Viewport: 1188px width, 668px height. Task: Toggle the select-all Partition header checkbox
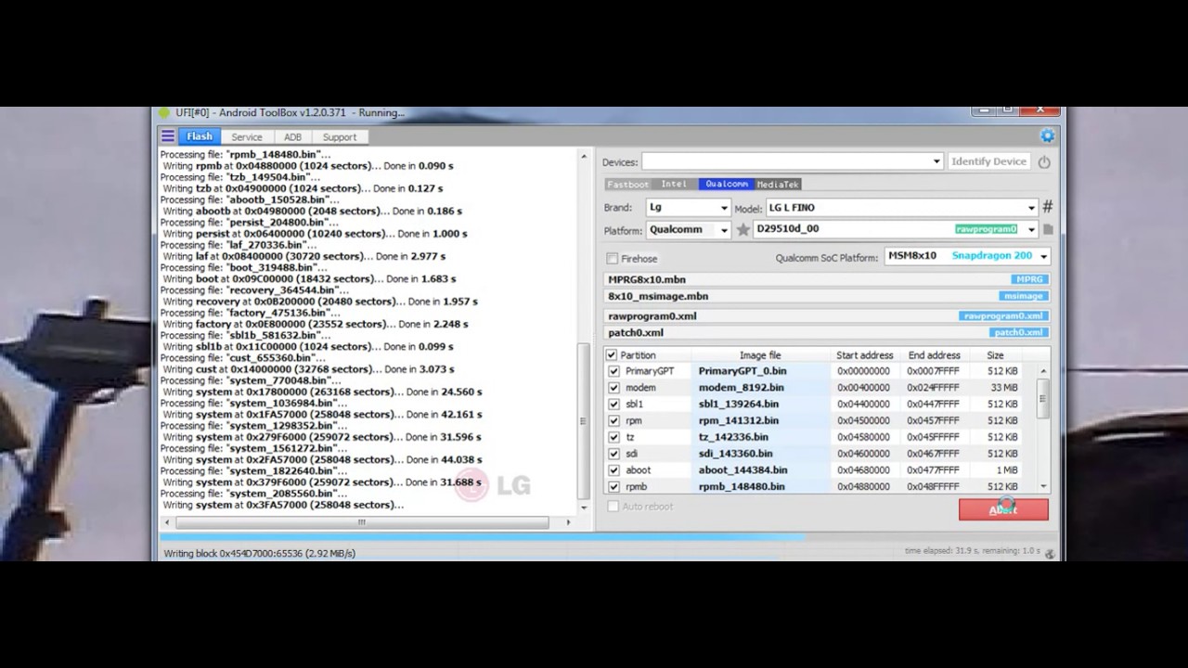point(611,355)
